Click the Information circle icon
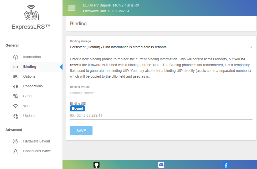Image resolution: width=257 pixels, height=169 pixels. point(15,57)
